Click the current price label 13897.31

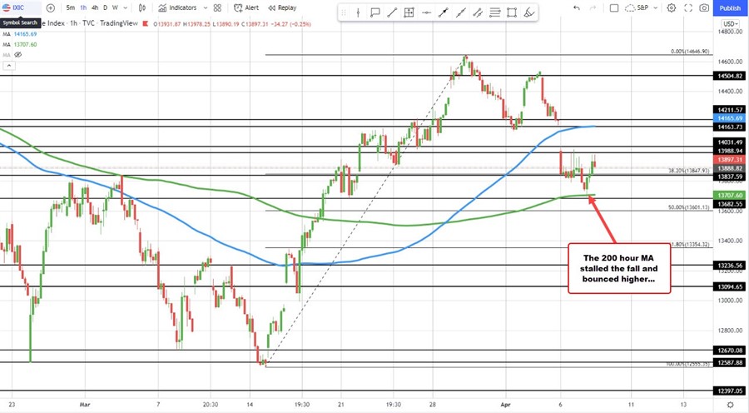coord(729,160)
